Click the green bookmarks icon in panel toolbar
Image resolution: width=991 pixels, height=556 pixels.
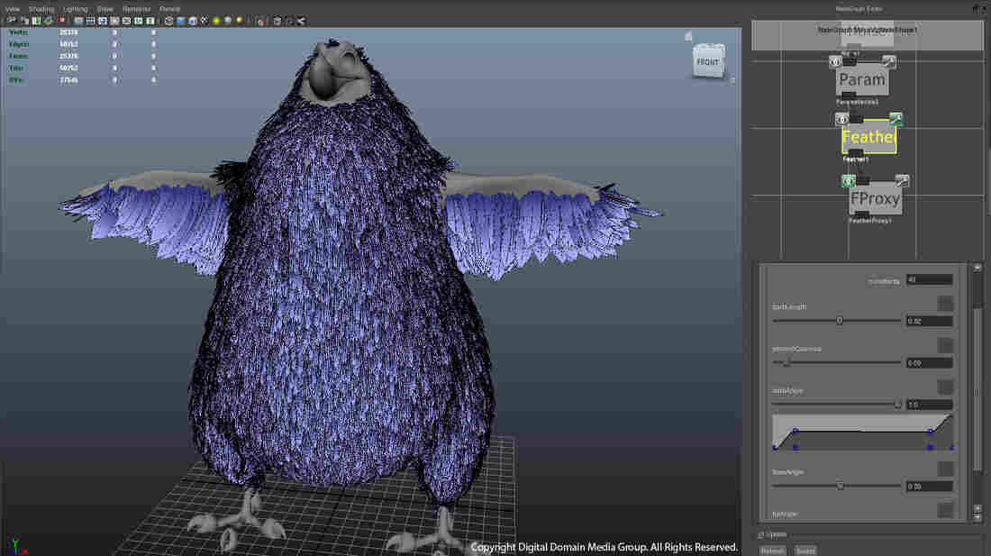coord(36,21)
